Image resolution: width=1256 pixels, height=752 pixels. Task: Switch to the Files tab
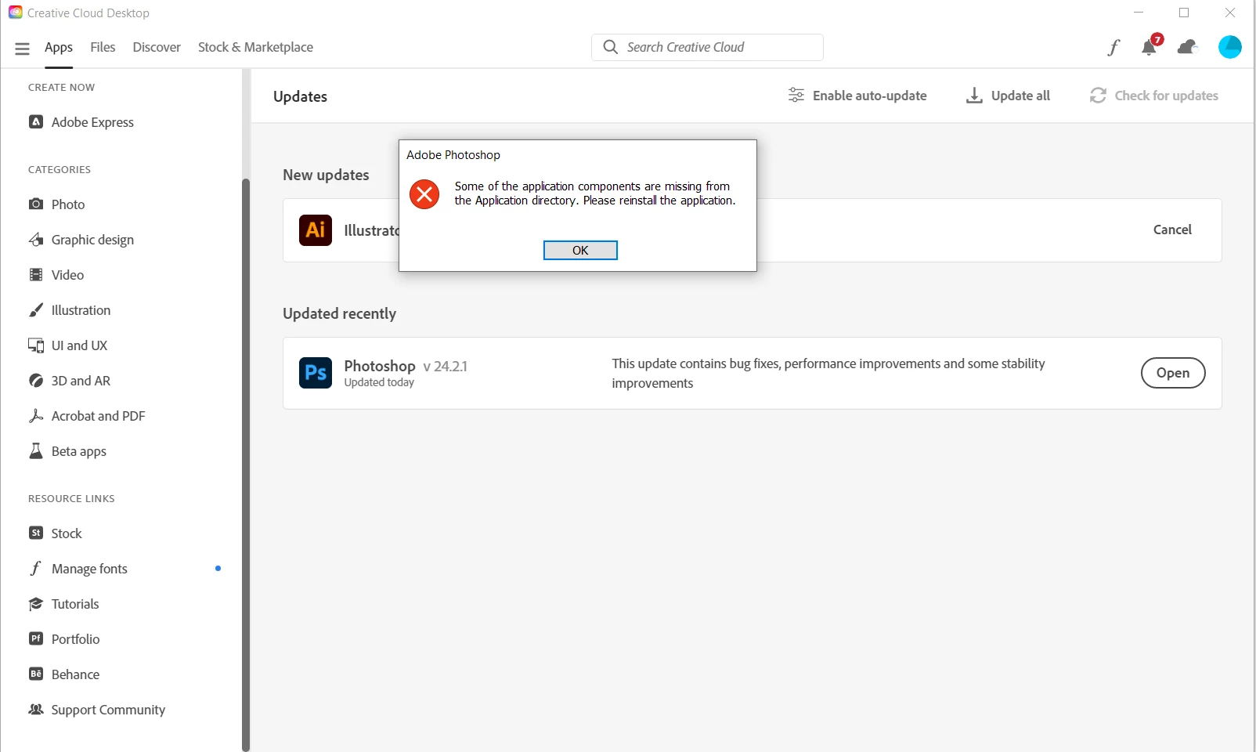(103, 47)
